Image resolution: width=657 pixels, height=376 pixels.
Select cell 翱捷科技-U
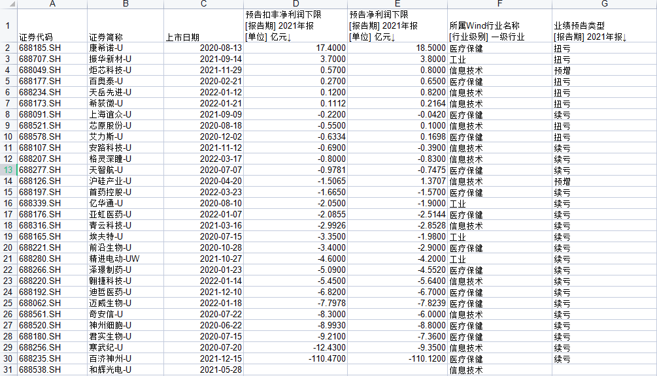click(x=126, y=281)
